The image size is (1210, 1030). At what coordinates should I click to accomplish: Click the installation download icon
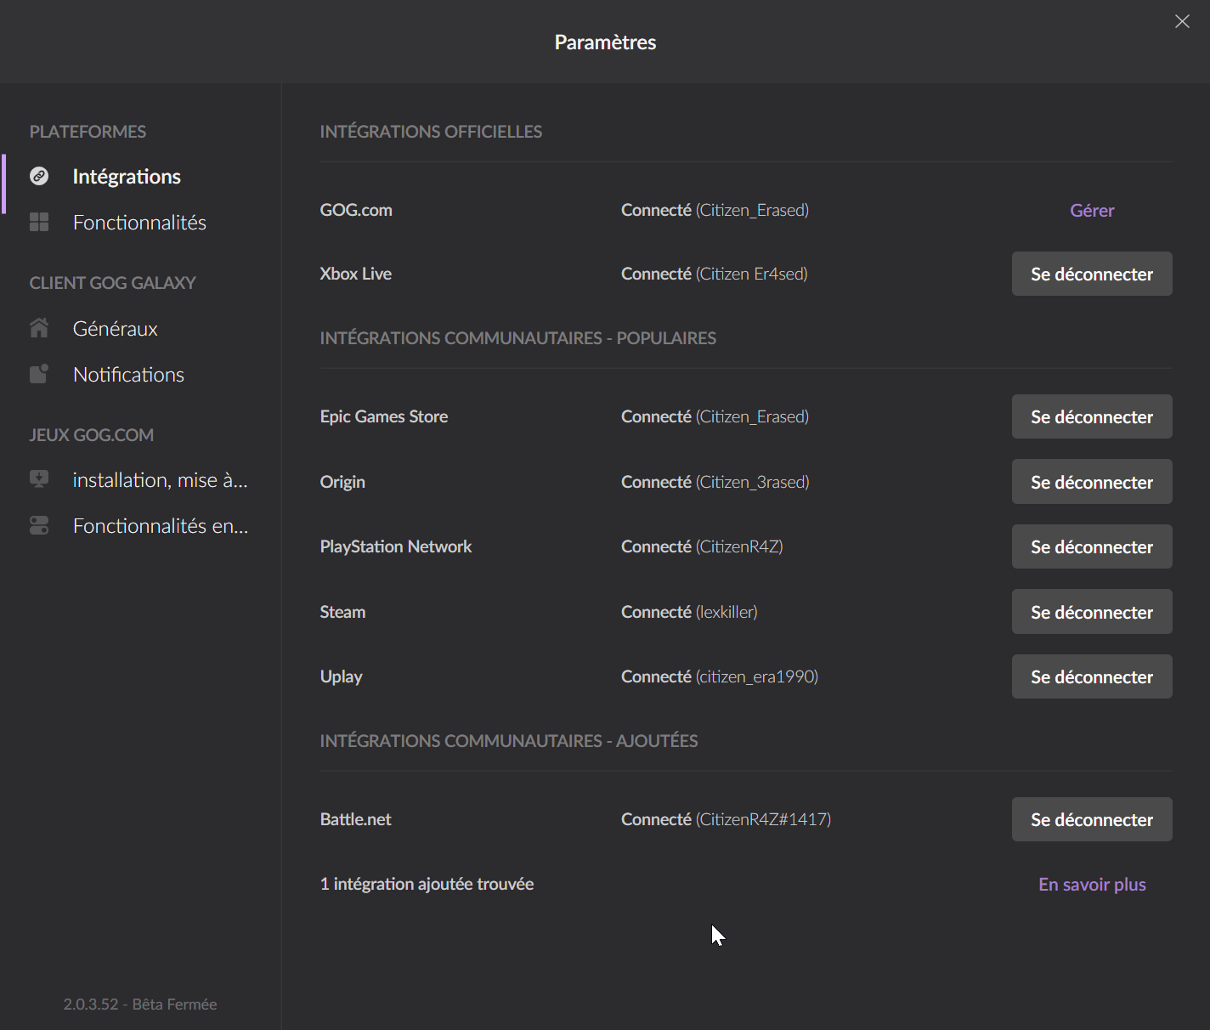pos(39,479)
